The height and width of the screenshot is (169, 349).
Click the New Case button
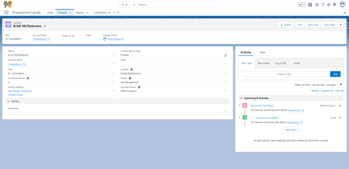313,25
